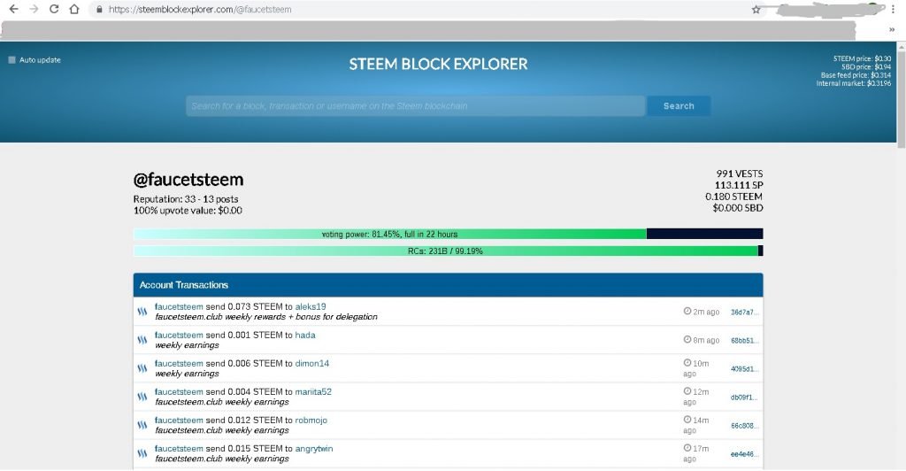The width and height of the screenshot is (906, 471).
Task: Click Steem icon in aleks19 transaction row
Action: (142, 312)
